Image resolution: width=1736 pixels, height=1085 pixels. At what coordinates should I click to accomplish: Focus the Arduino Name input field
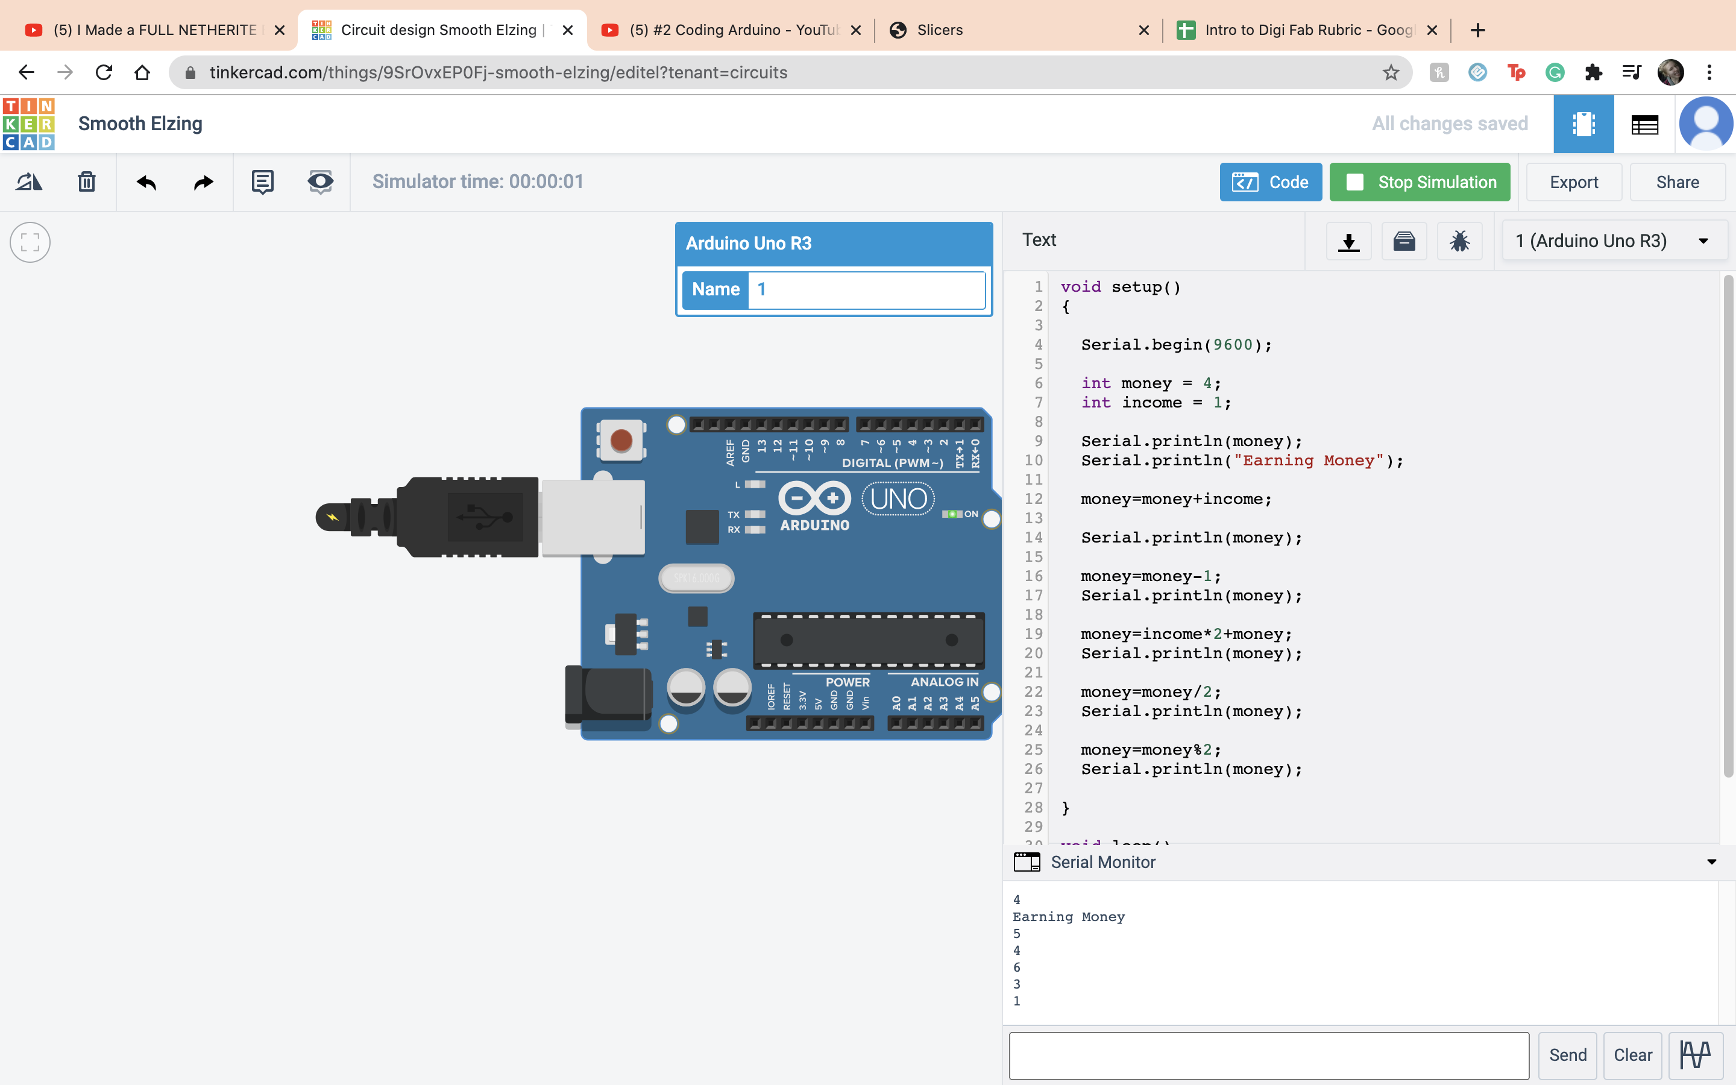pos(866,289)
